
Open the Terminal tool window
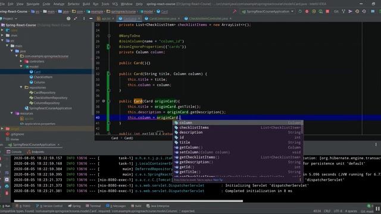93,206
